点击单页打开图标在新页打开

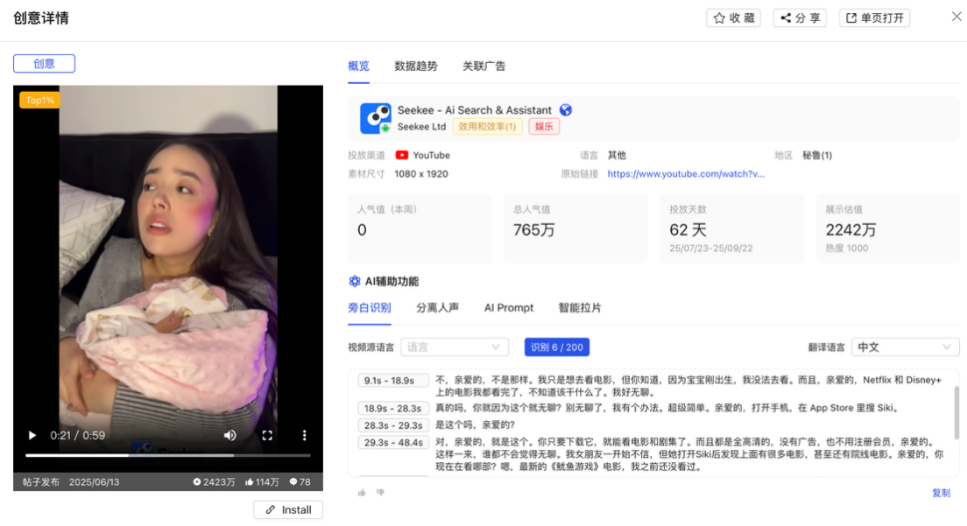(x=852, y=17)
